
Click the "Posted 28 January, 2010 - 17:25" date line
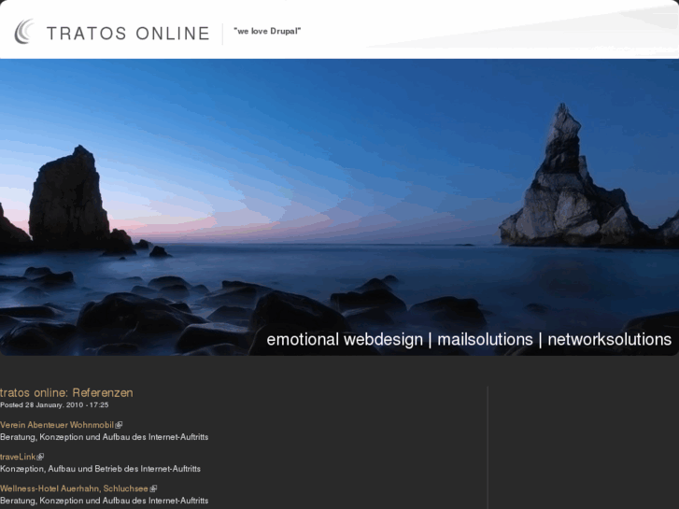[54, 405]
